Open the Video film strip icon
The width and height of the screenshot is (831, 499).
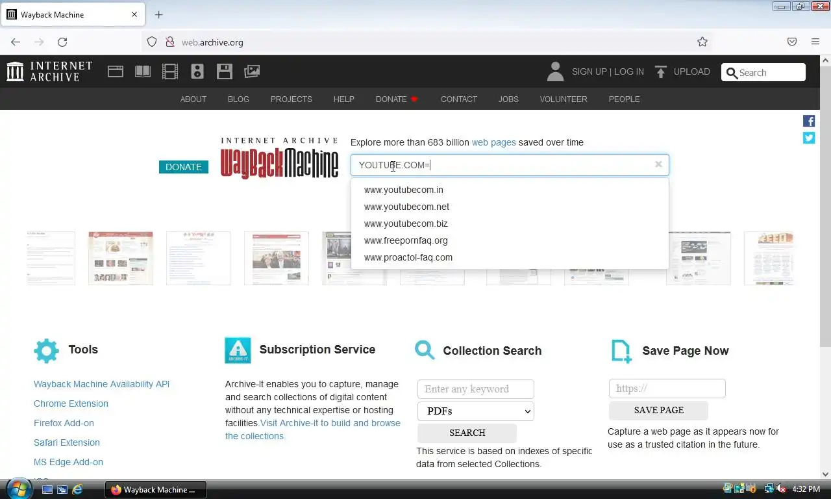coord(170,71)
